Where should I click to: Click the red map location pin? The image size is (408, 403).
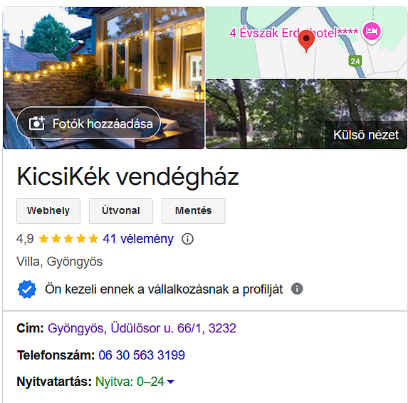(306, 41)
